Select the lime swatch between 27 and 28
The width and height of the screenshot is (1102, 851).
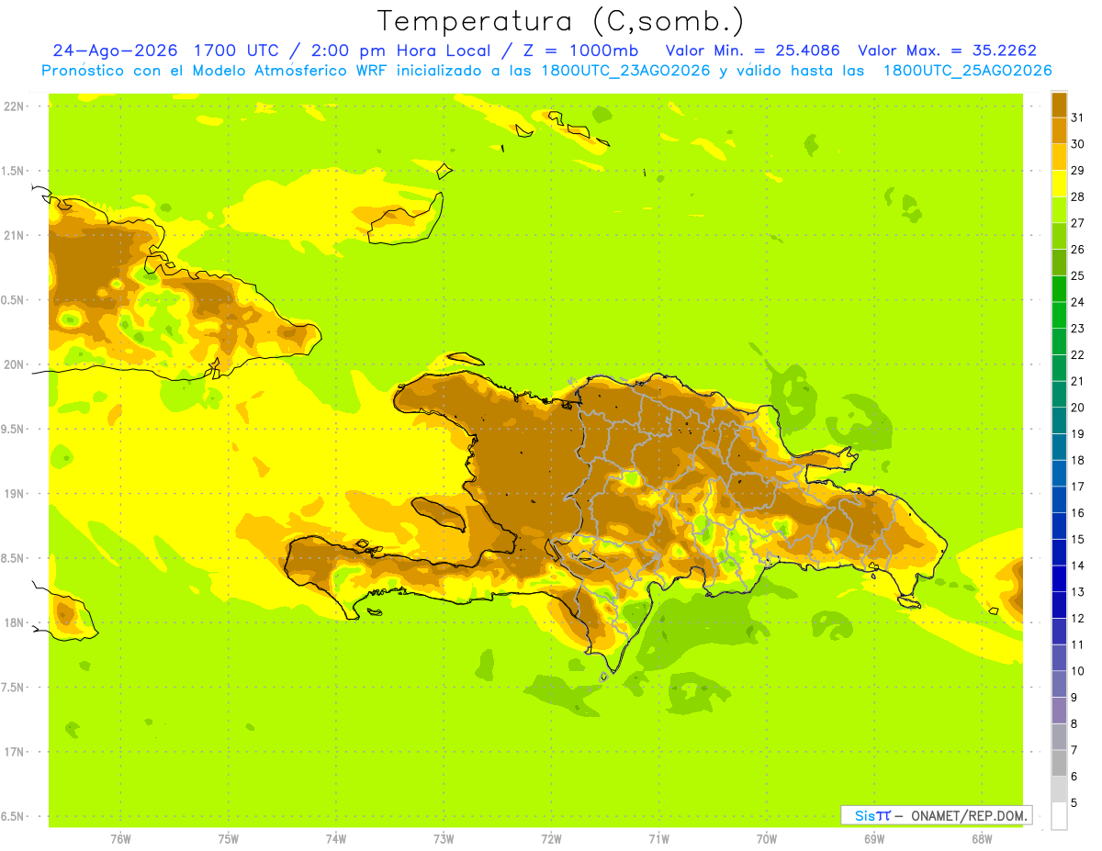click(1059, 209)
